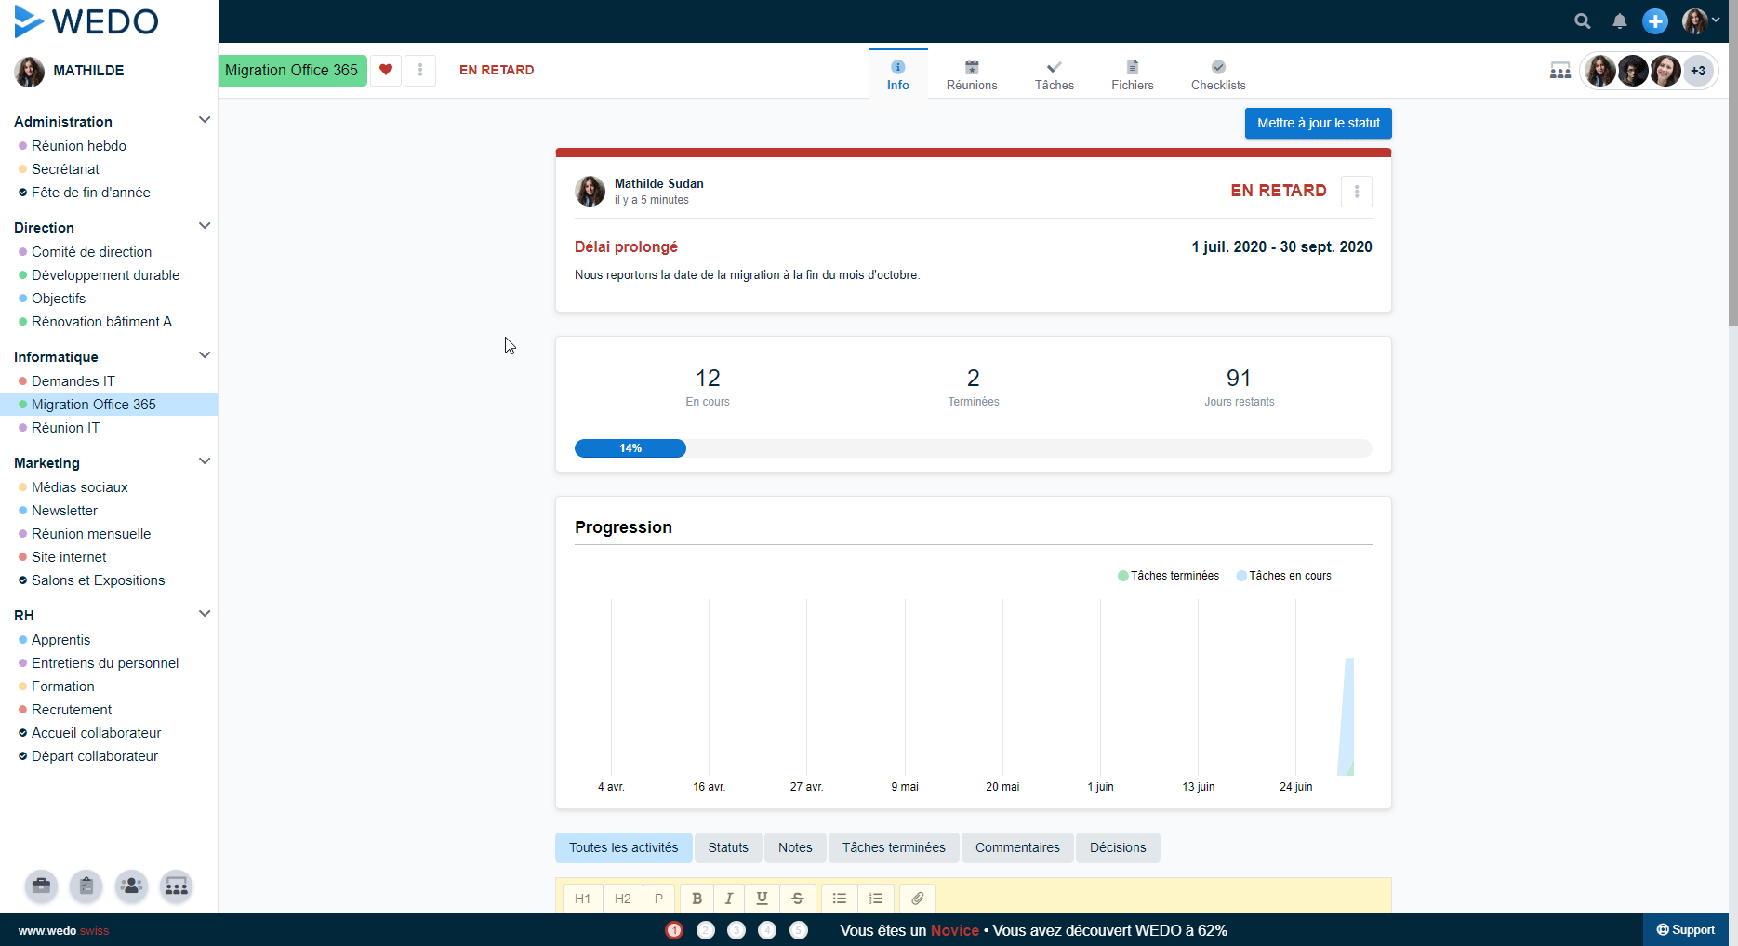Image resolution: width=1738 pixels, height=946 pixels.
Task: Click the blue plus add button
Action: (1655, 21)
